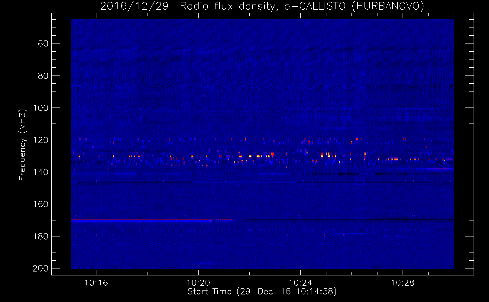Click the 'Start Time (29-Dec-16 10:14:38)' axis label

tap(262, 292)
